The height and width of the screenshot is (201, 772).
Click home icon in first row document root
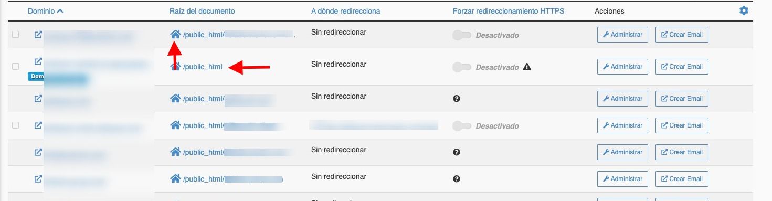[x=175, y=34]
